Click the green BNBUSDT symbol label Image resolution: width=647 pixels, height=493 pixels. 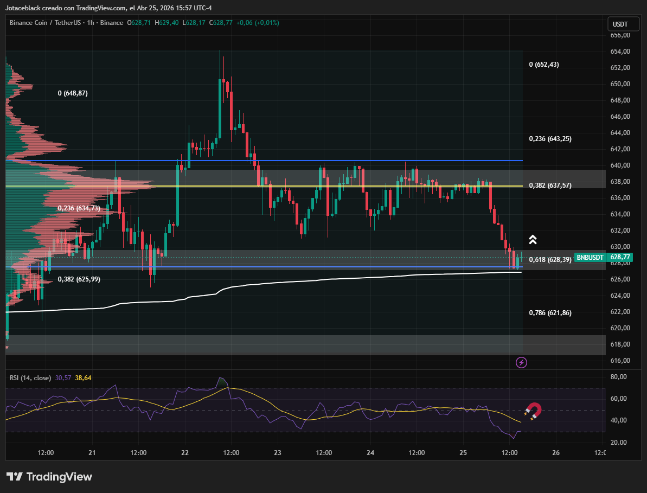point(590,257)
